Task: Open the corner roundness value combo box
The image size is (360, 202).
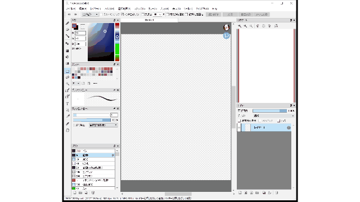Action: [x=157, y=15]
